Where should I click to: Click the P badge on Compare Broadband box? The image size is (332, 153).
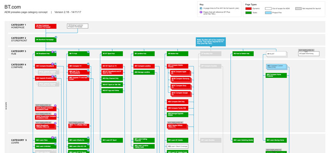pyautogui.click(x=53, y=64)
